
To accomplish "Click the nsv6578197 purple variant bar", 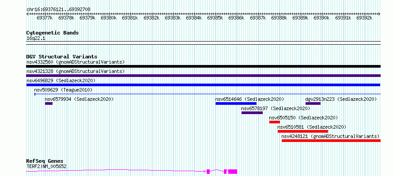I will pos(252,113).
